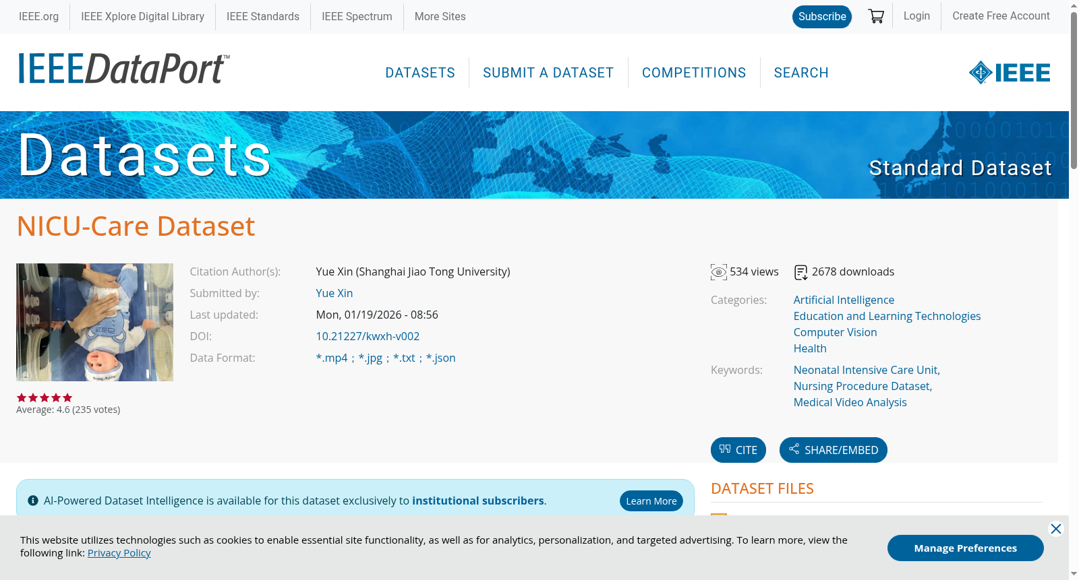Click the Last updated date value
Image resolution: width=1079 pixels, height=580 pixels.
(377, 315)
